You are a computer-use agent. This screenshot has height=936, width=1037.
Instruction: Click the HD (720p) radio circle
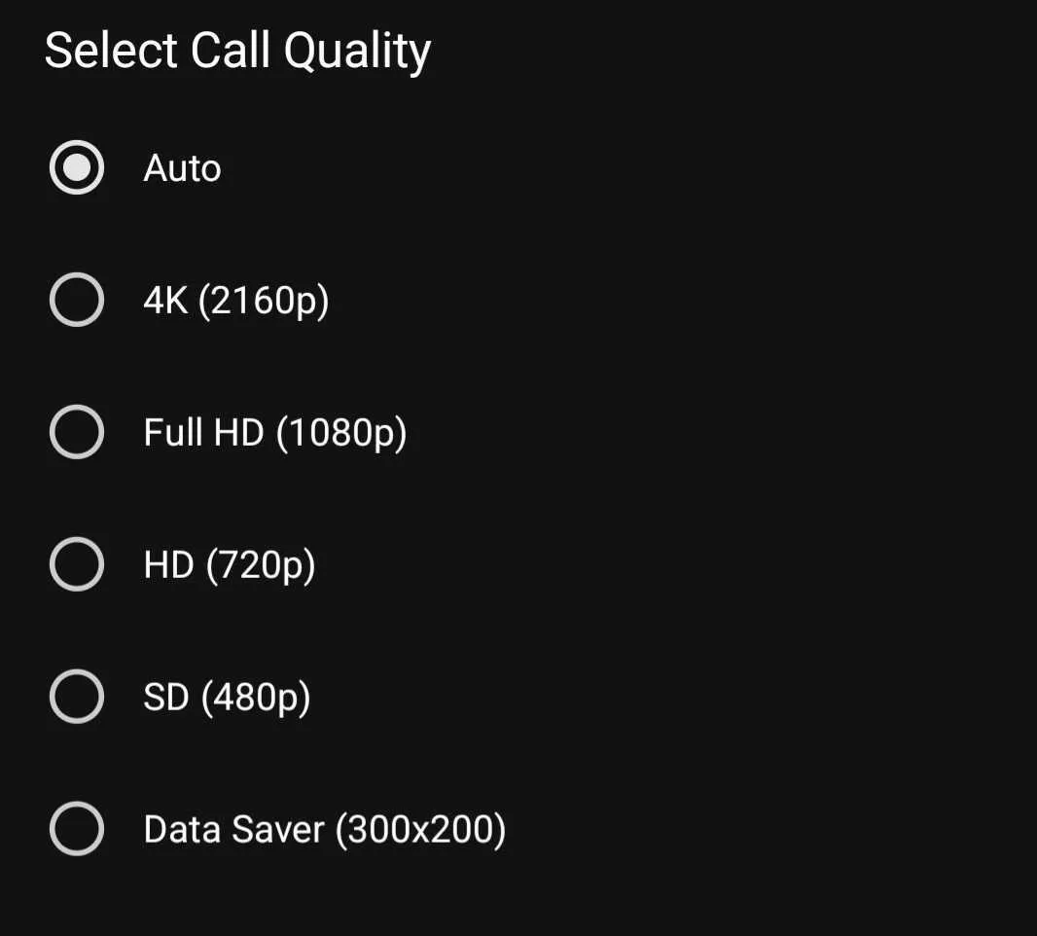coord(77,564)
